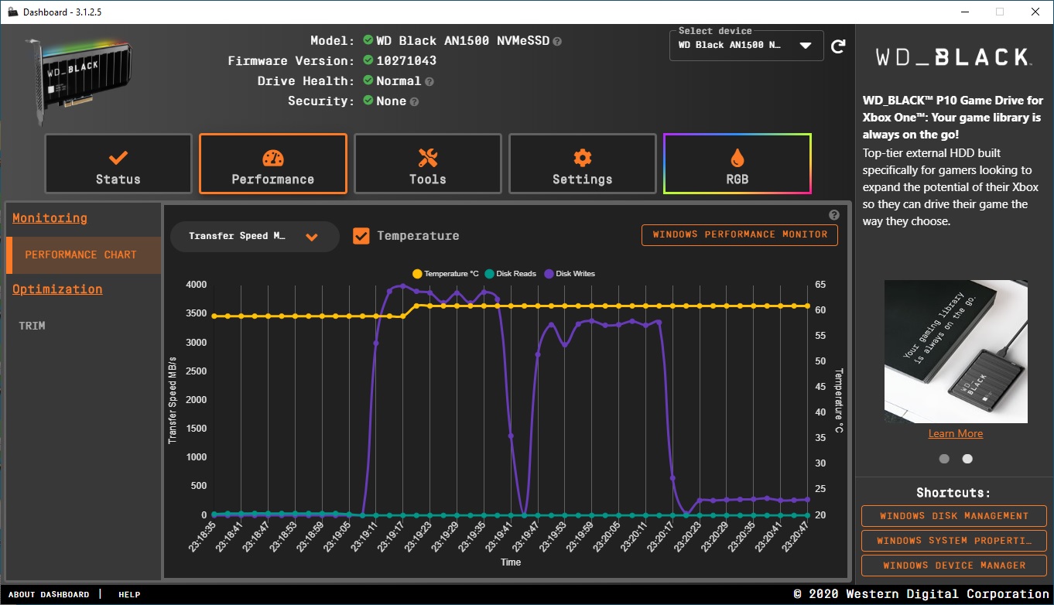
Task: Open the RGB tab
Action: click(737, 163)
